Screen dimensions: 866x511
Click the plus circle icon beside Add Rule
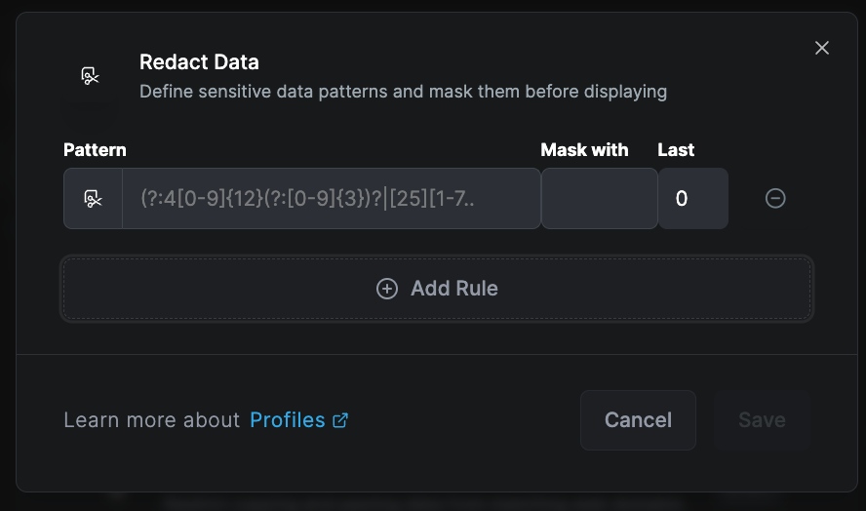(387, 289)
